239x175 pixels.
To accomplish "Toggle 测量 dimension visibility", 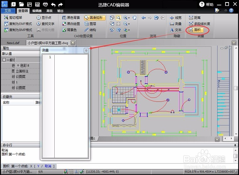I will click(x=176, y=24).
